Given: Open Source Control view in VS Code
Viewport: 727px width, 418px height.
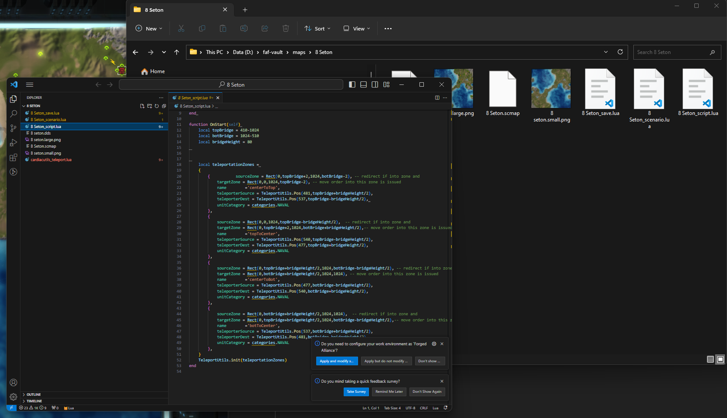Looking at the screenshot, I should [x=14, y=128].
